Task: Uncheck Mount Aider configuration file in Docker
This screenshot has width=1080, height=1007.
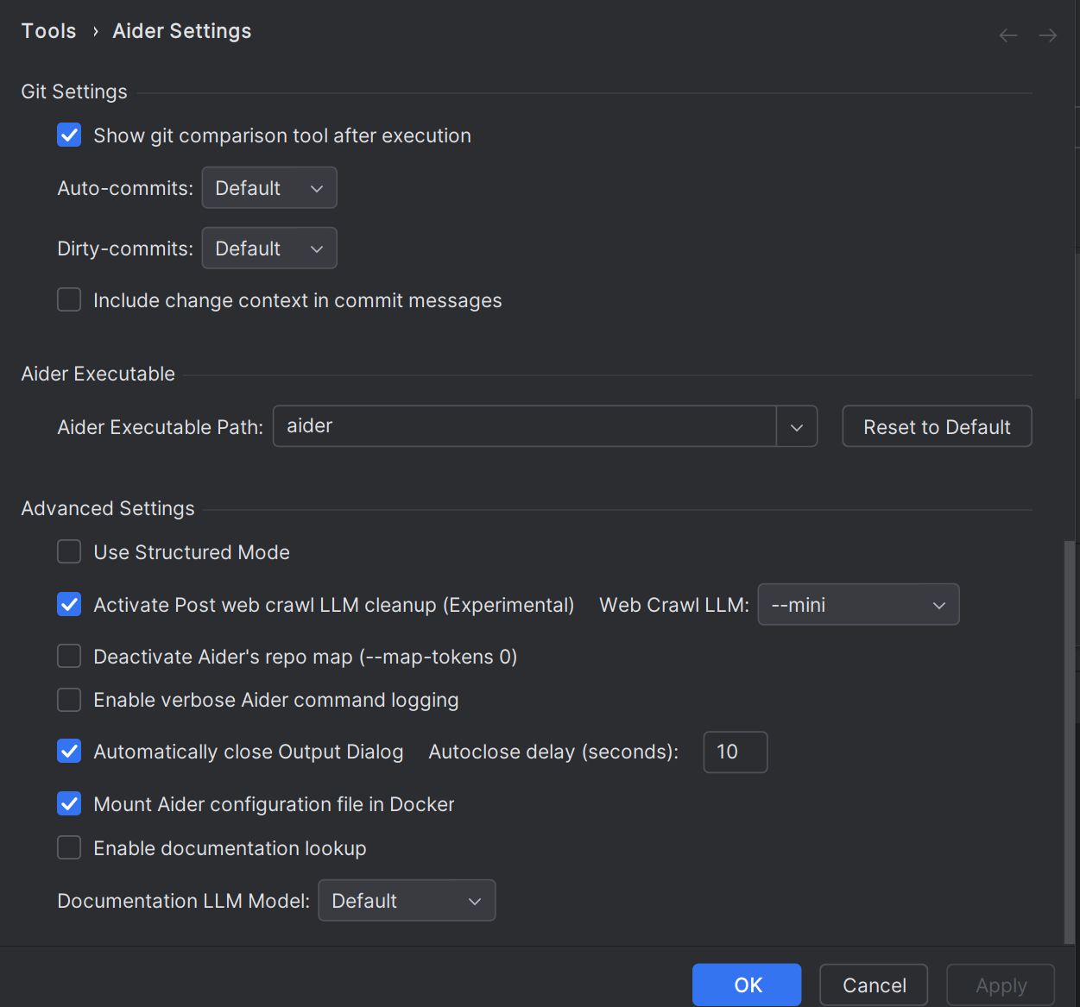Action: (69, 803)
